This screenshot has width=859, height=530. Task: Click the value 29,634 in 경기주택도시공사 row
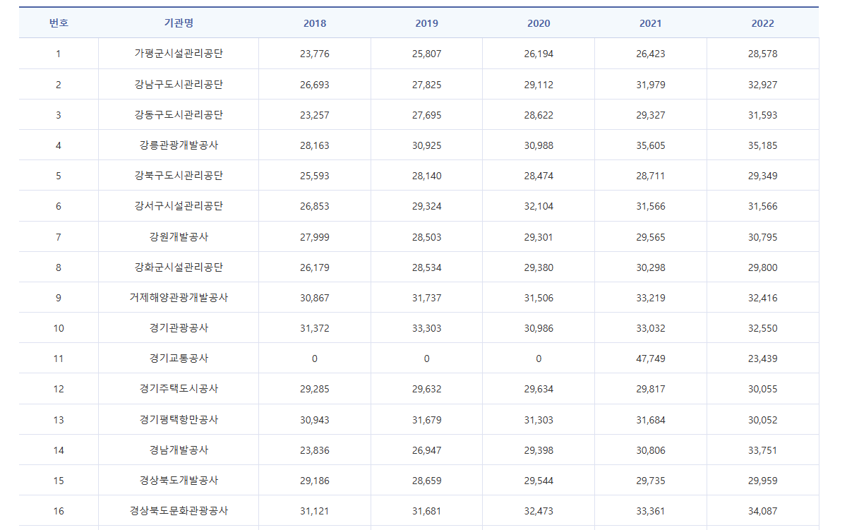539,389
